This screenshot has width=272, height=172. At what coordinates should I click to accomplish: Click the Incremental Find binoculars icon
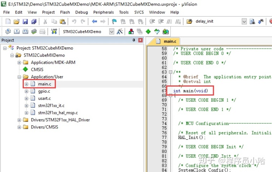pyautogui.click(x=261, y=21)
